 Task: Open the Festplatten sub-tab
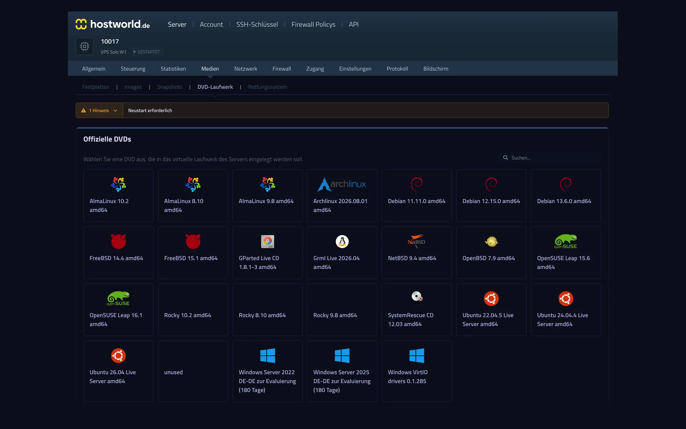point(96,87)
